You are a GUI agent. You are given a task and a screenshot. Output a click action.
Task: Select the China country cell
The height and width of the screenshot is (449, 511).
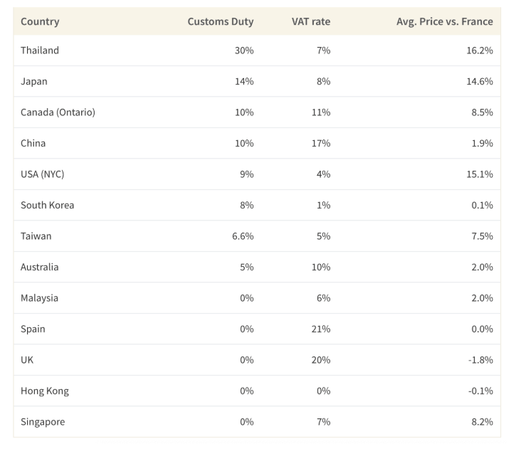click(33, 143)
